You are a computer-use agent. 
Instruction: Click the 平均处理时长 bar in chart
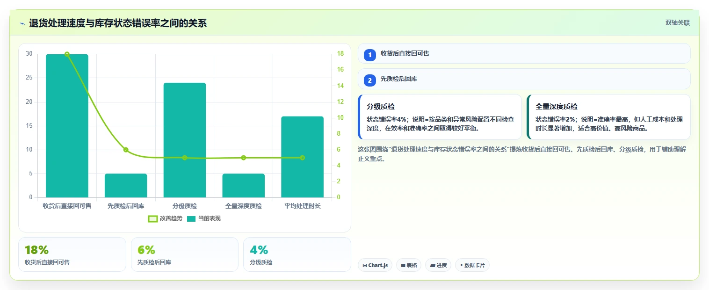pos(302,157)
